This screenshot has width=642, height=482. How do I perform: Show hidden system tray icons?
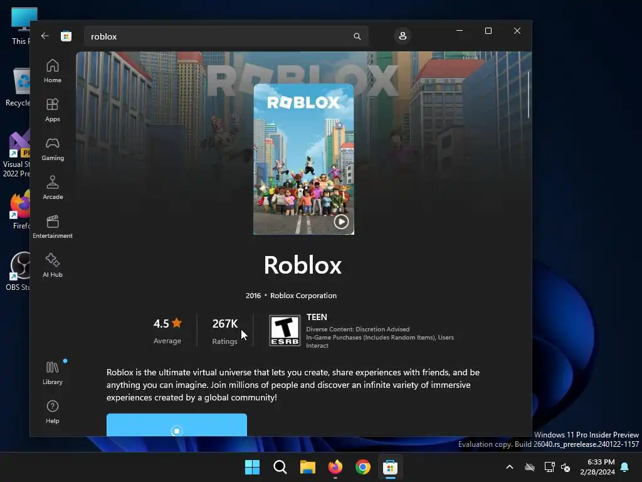pos(510,467)
